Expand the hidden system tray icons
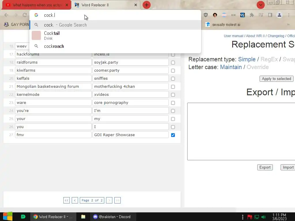 pyautogui.click(x=243, y=217)
